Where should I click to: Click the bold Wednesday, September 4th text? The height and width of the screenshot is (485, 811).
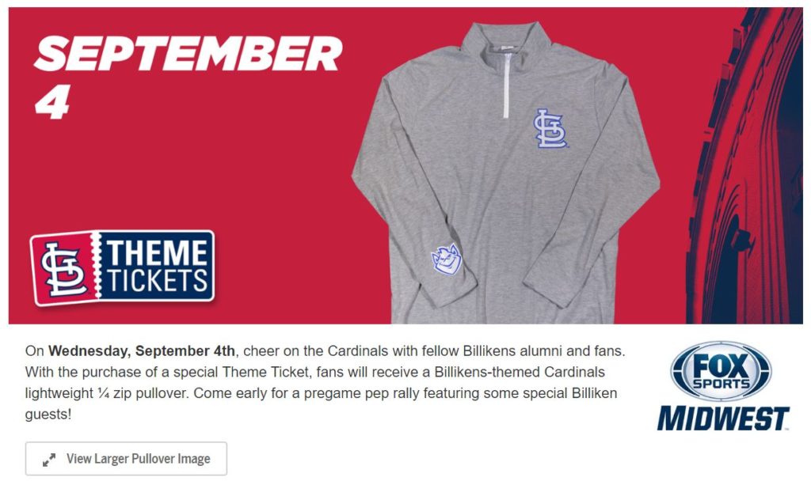click(142, 351)
